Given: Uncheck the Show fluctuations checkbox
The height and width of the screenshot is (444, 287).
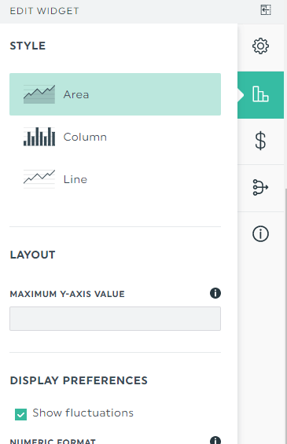Looking at the screenshot, I should [20, 414].
